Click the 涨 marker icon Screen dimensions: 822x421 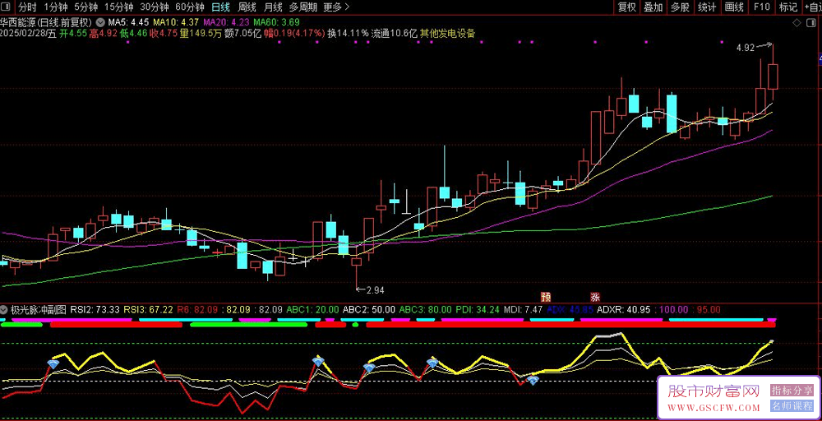pyautogui.click(x=594, y=296)
